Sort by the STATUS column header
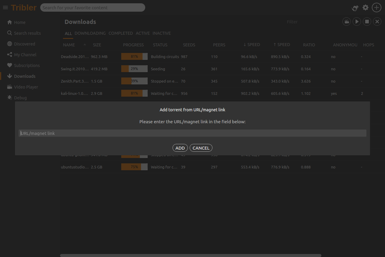Screen dimensions: 385x257 pyautogui.click(x=160, y=45)
